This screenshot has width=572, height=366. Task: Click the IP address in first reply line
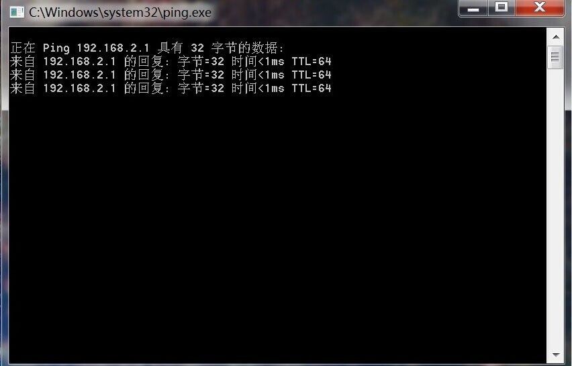79,61
